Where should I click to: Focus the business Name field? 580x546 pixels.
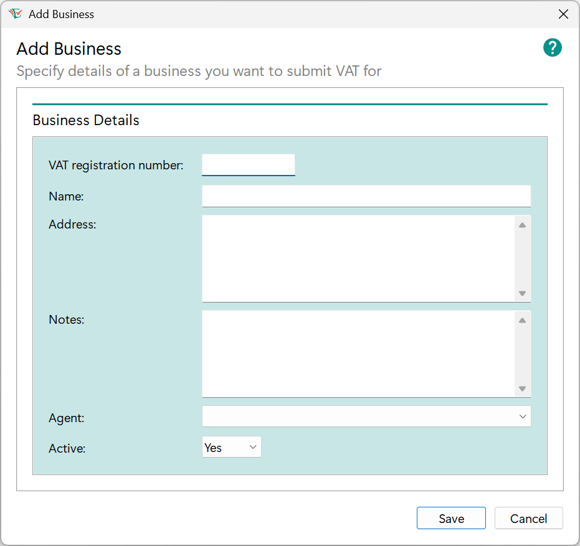(366, 195)
